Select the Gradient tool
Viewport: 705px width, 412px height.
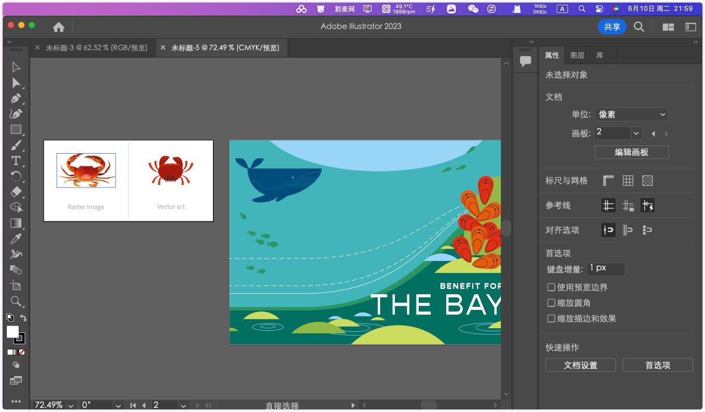[x=16, y=223]
